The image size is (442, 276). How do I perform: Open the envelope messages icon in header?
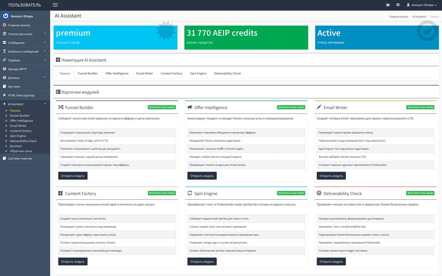pyautogui.click(x=388, y=5)
